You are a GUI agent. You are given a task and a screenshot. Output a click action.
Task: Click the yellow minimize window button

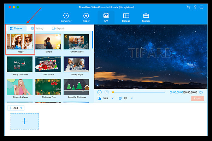point(14,7)
